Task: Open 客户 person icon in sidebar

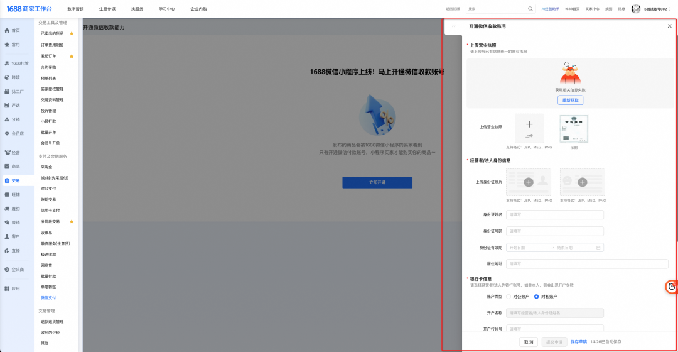Action: pos(7,236)
